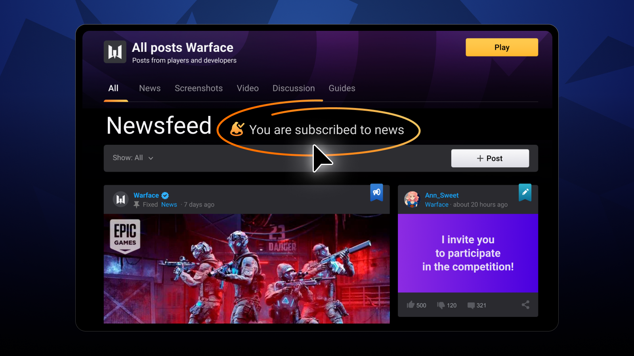This screenshot has width=634, height=356.
Task: Click the '7 days ago' timestamp
Action: point(199,205)
